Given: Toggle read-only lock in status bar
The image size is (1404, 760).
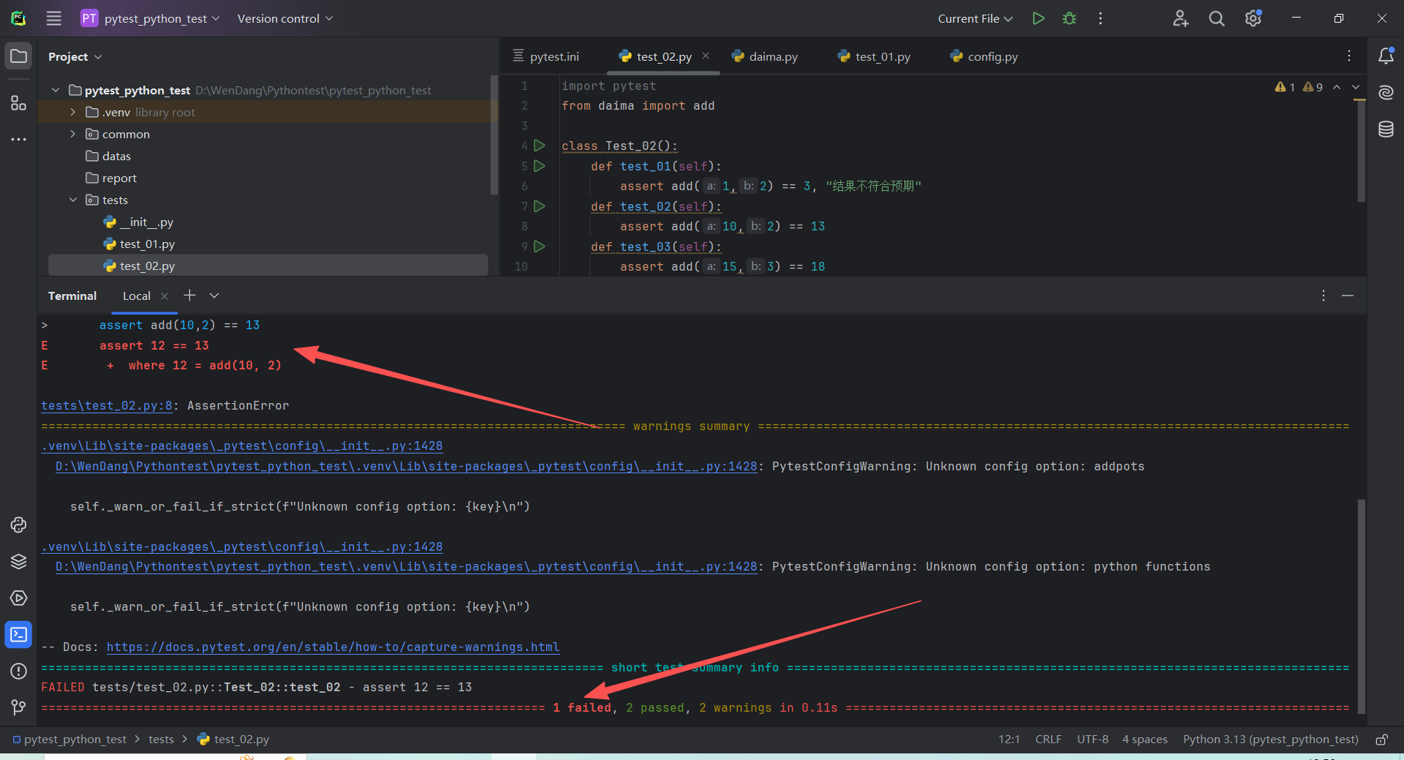Looking at the screenshot, I should (1381, 740).
